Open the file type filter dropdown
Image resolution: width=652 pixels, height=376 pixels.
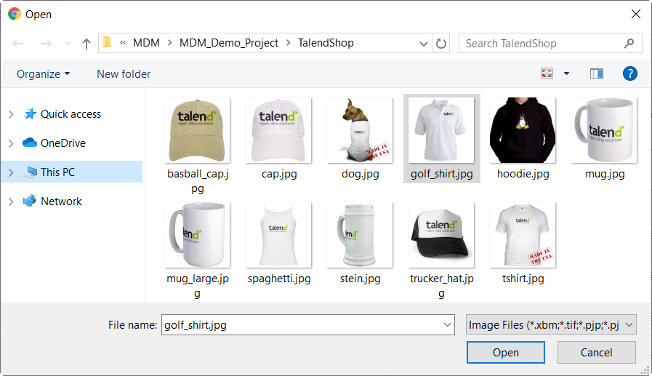pyautogui.click(x=551, y=325)
